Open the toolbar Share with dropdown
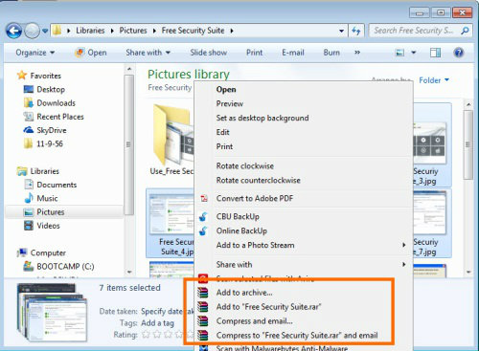The image size is (479, 351). [148, 53]
